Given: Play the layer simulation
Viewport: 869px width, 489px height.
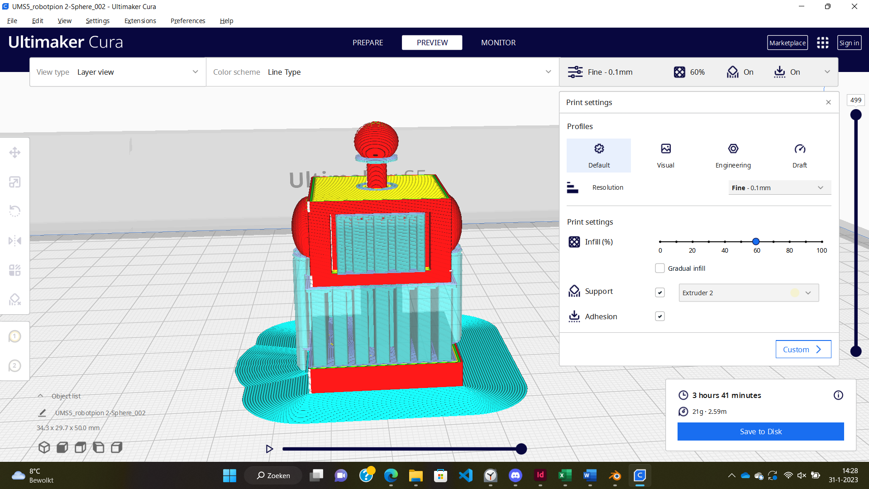Looking at the screenshot, I should click(x=269, y=449).
